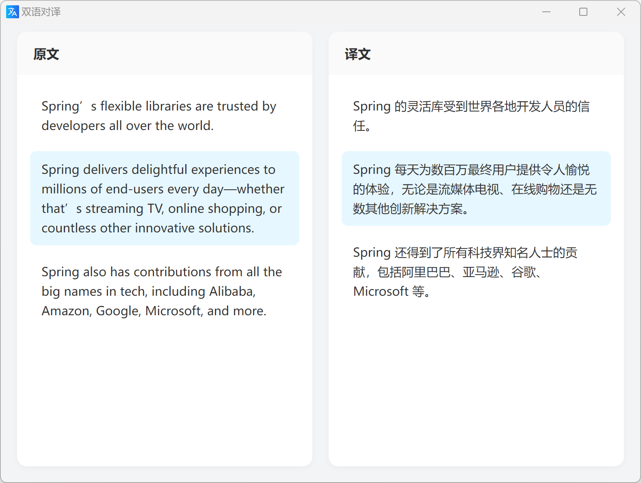Select the highlighted translation 'Spring 每天为数百万最终用户'
Image resolution: width=641 pixels, height=483 pixels.
click(x=476, y=188)
